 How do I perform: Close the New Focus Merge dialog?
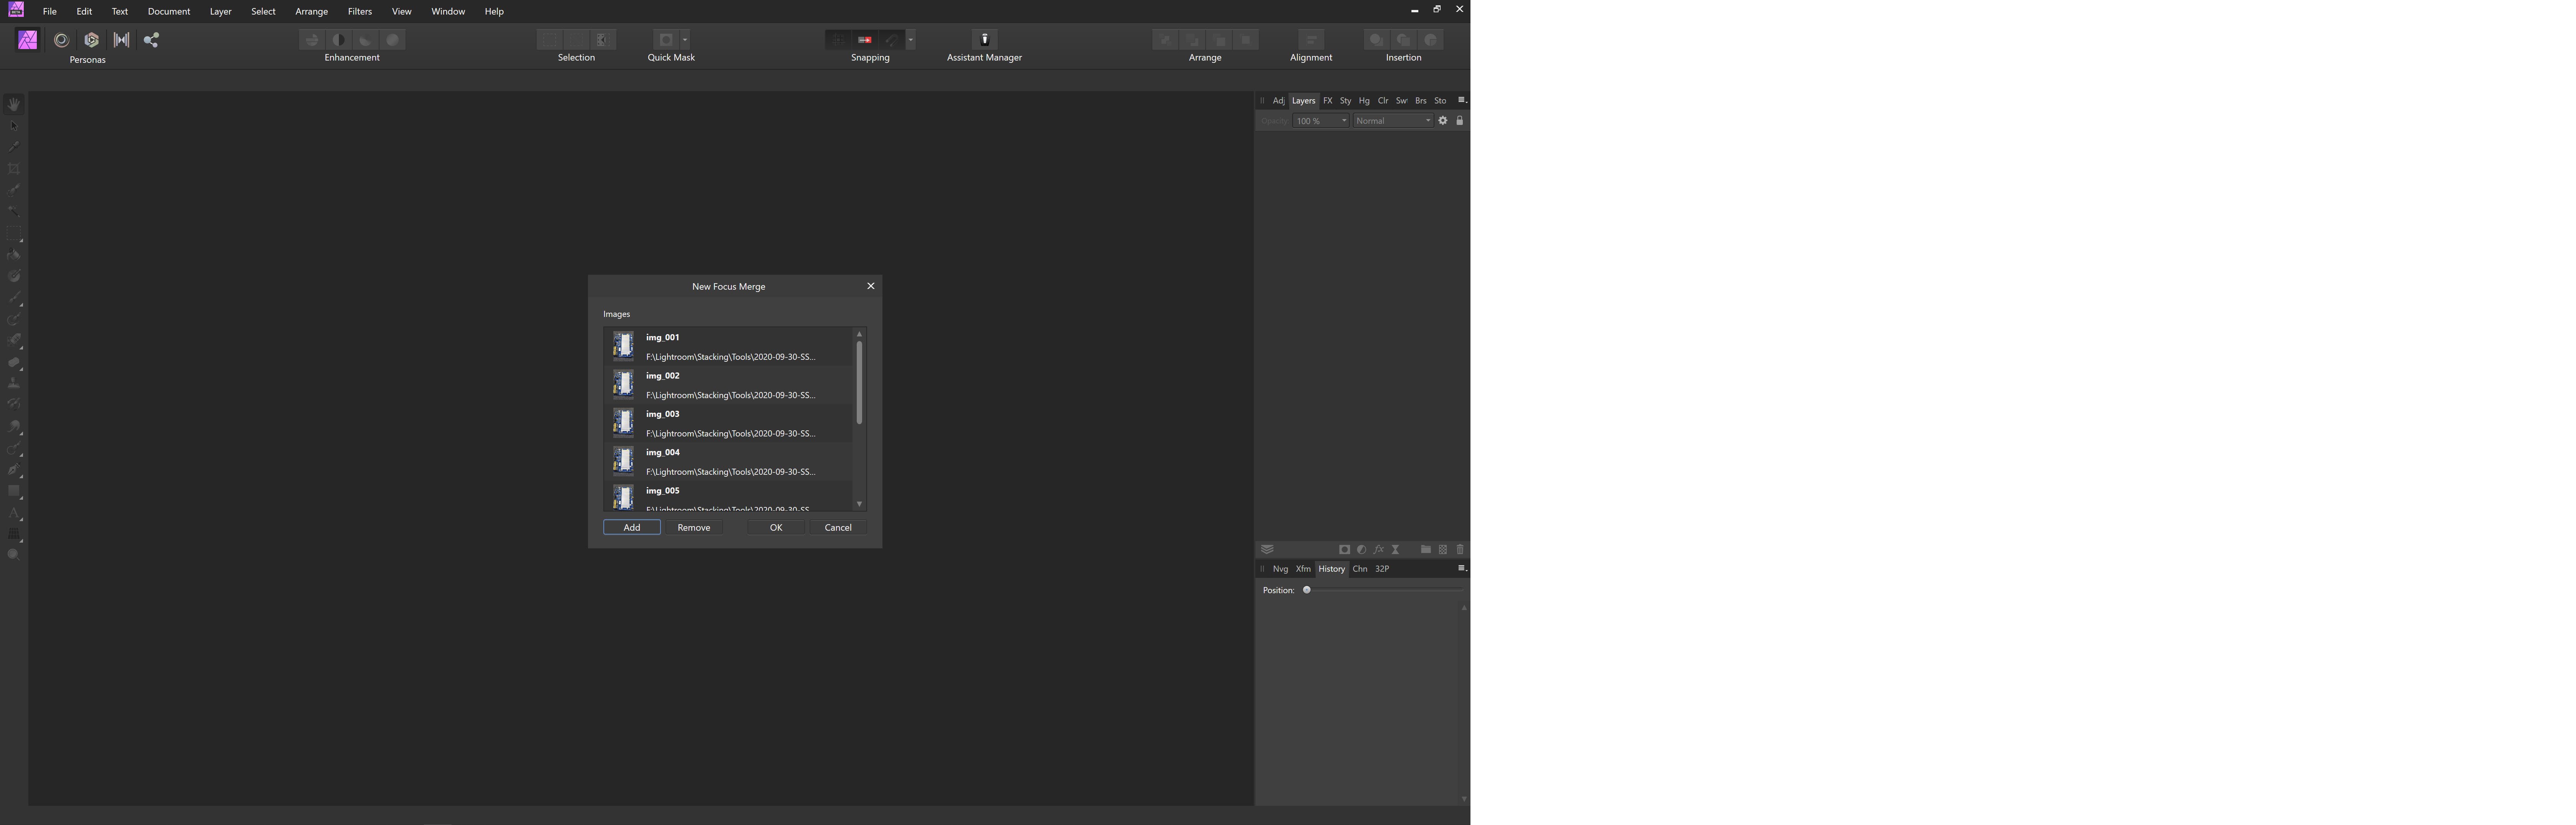pyautogui.click(x=871, y=286)
